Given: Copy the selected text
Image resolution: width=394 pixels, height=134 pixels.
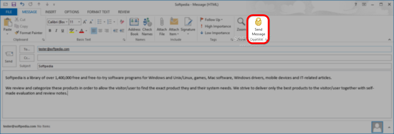Looking at the screenshot, I should pyautogui.click(x=21, y=26).
